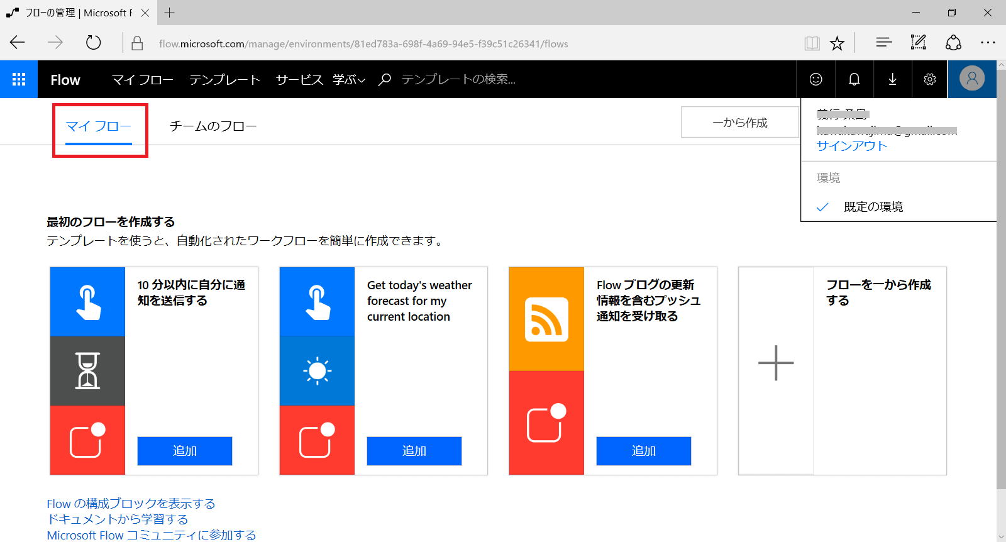Add page to favorites with star icon
The height and width of the screenshot is (542, 1006).
click(837, 43)
